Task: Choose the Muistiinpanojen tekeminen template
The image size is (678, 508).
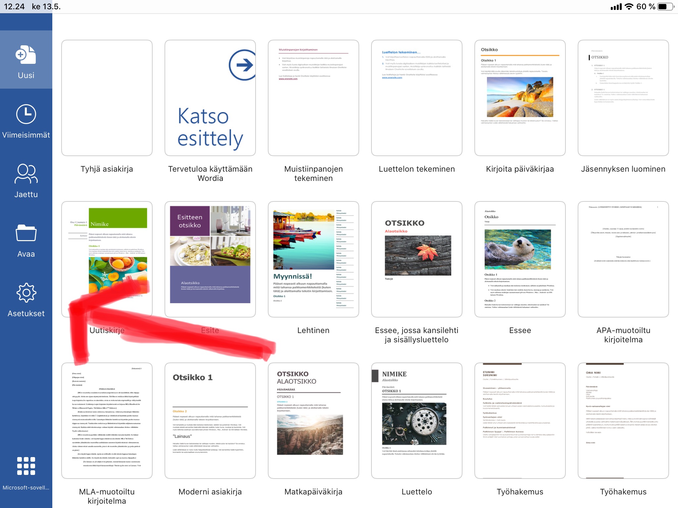Action: coord(313,98)
